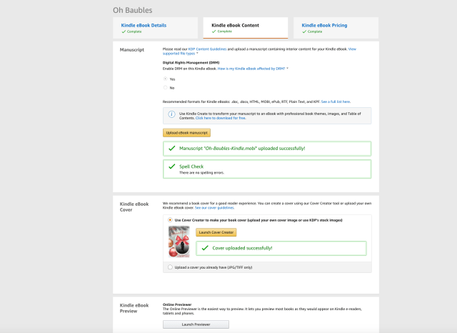Click the green checkmark beside manuscript upload message
This screenshot has width=457, height=333.
point(171,149)
